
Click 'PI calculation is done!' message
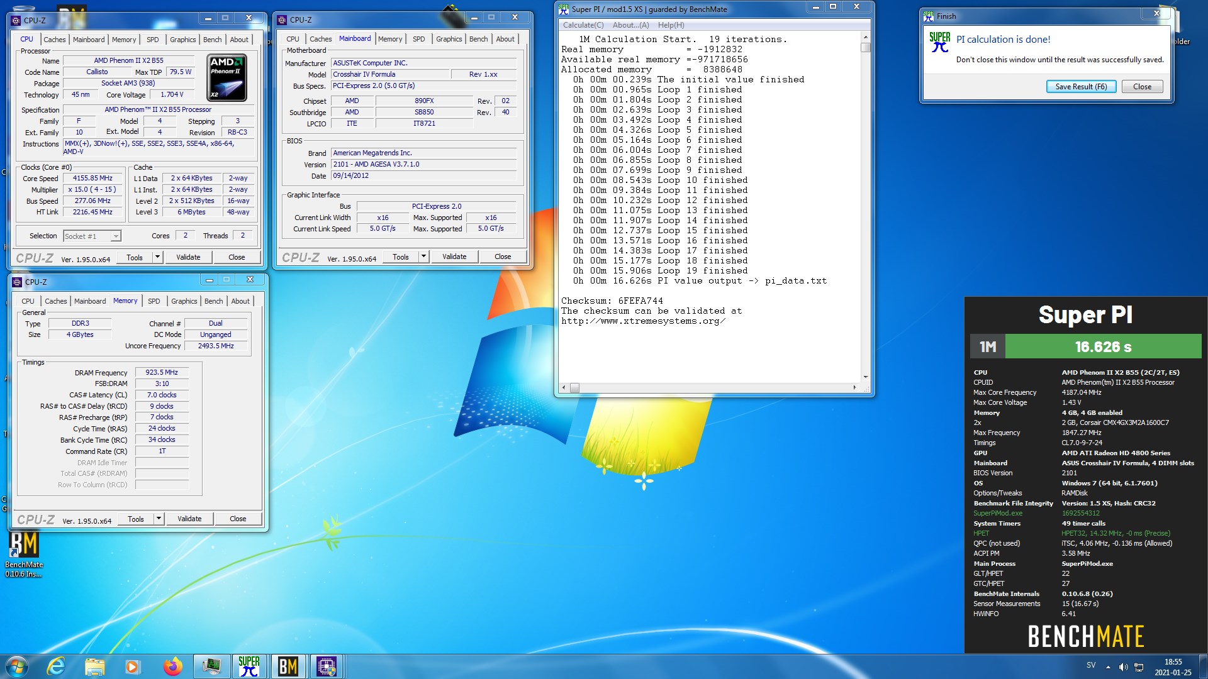[x=1004, y=39]
